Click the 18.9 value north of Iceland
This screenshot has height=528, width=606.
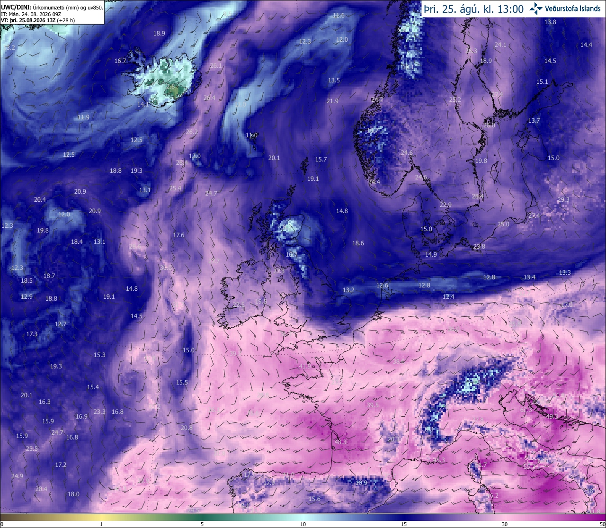[159, 33]
